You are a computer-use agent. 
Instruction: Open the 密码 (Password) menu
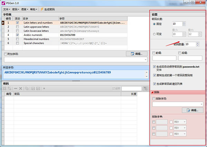tap(16, 9)
